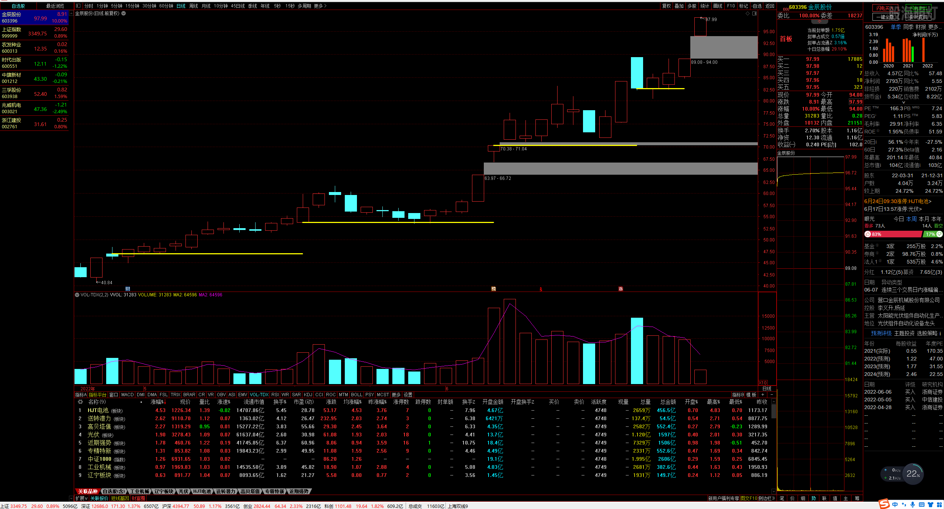Open the 图文F10 link
This screenshot has height=509, width=944.
click(749, 498)
